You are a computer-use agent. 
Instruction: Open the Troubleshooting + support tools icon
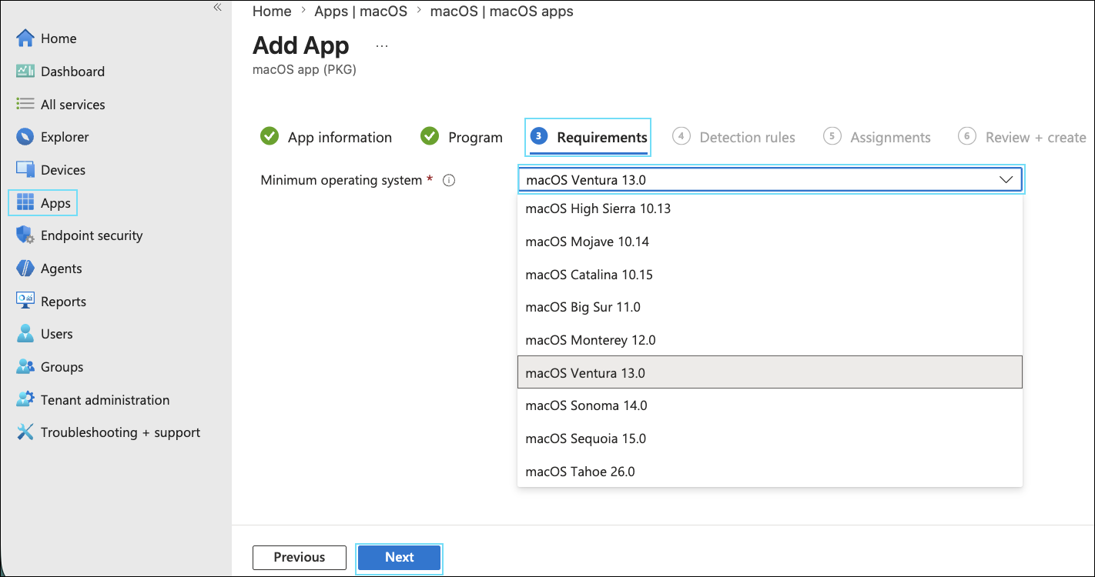coord(25,432)
